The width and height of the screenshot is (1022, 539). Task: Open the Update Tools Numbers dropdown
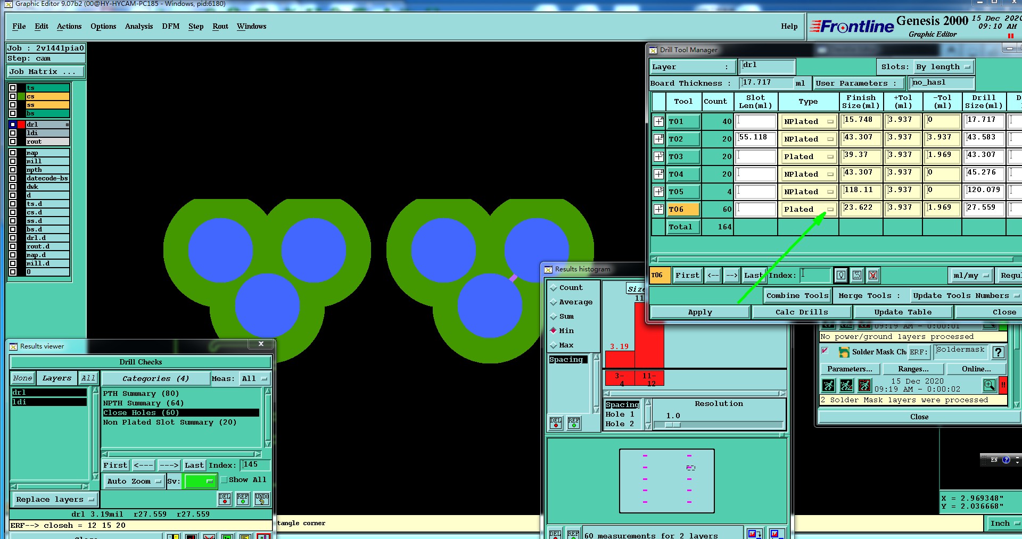(966, 295)
